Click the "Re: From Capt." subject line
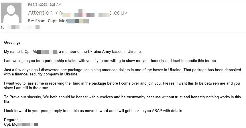246x128 pixels. click(x=58, y=21)
